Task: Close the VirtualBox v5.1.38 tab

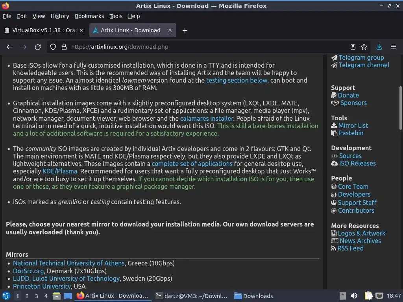Action: (81, 30)
